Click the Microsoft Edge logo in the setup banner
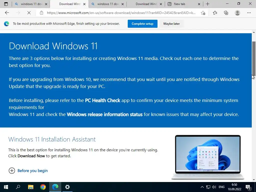 [x=6, y=24]
